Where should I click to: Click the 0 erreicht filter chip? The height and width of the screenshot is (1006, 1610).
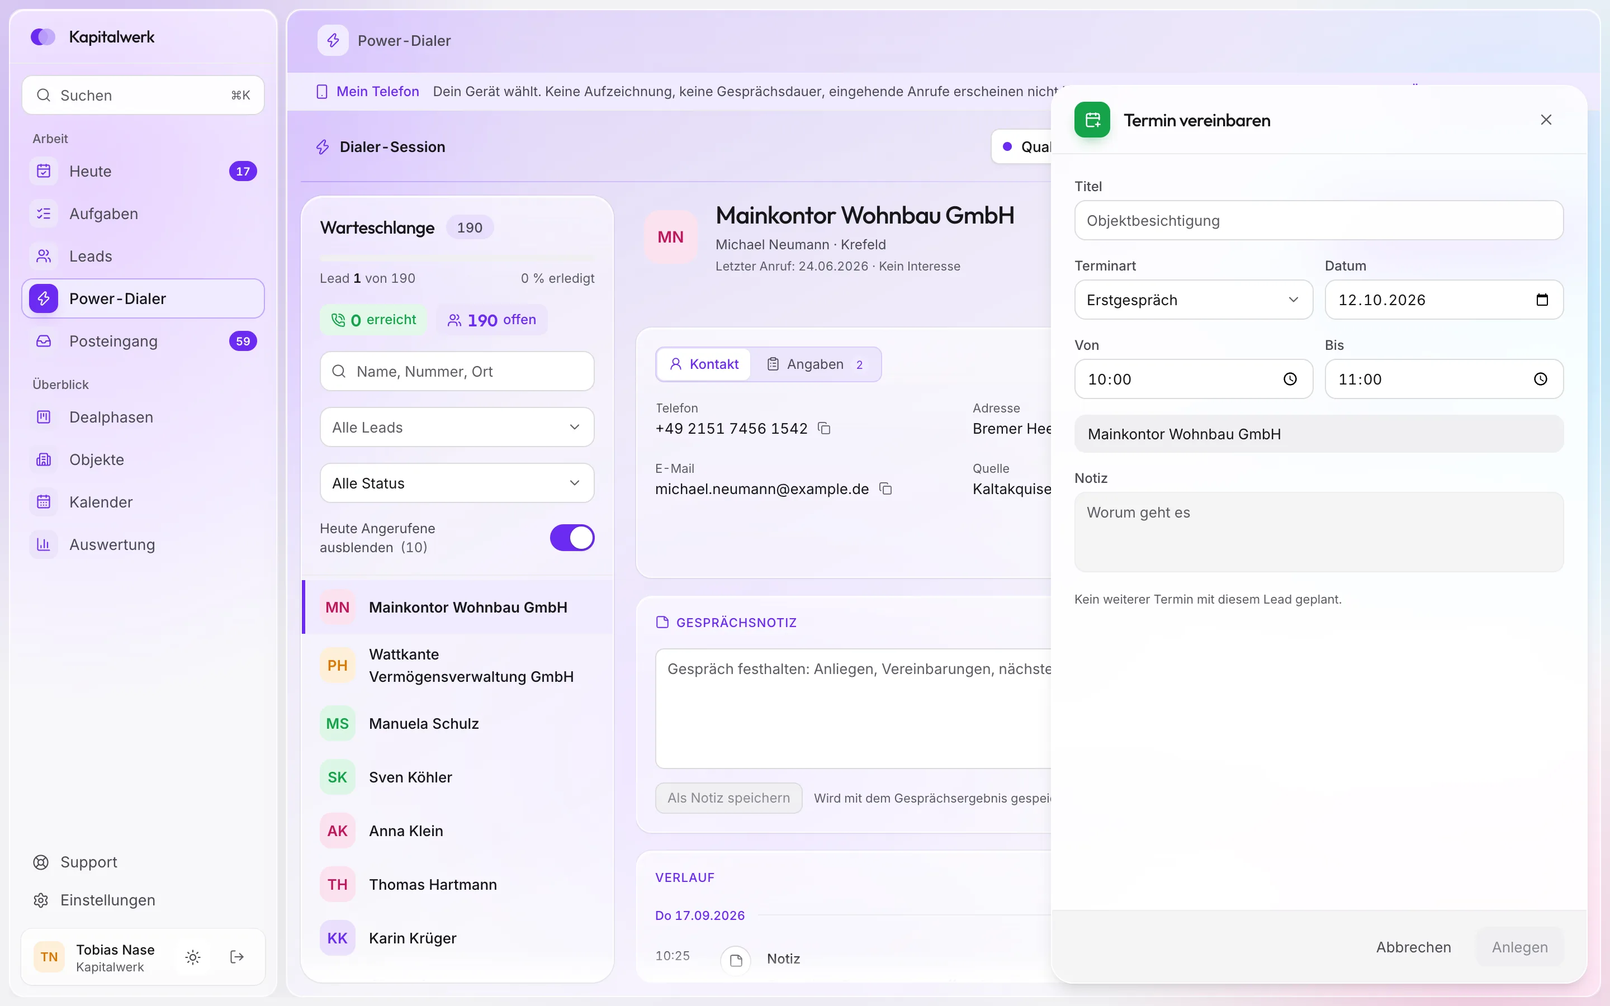coord(373,320)
